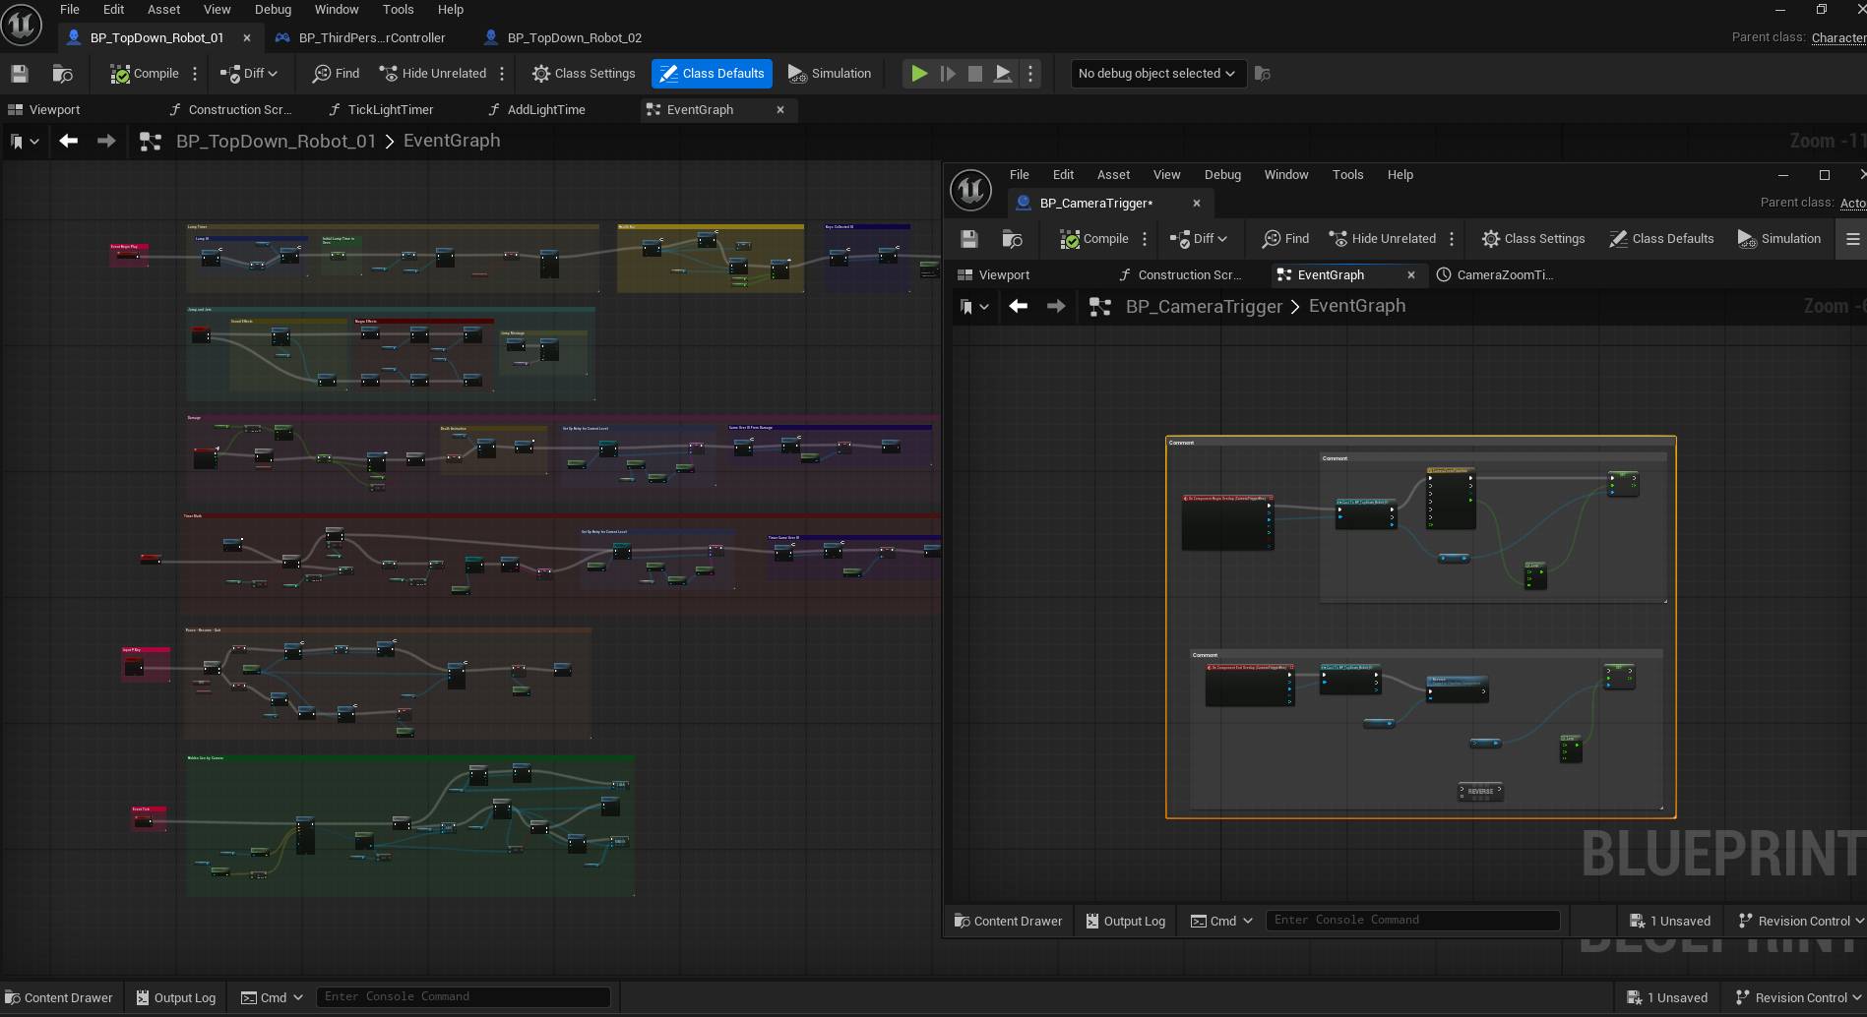Open Debug menu in main window
Viewport: 1867px width, 1017px height.
coord(273,9)
